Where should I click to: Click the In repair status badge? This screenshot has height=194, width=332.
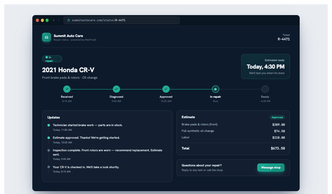52,59
